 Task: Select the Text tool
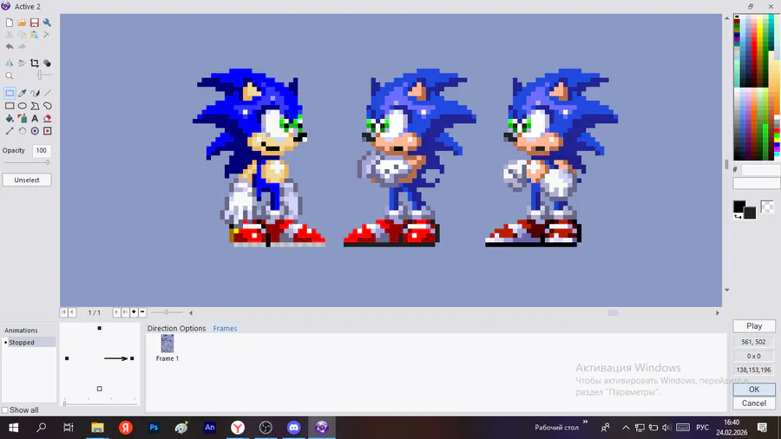pos(35,119)
